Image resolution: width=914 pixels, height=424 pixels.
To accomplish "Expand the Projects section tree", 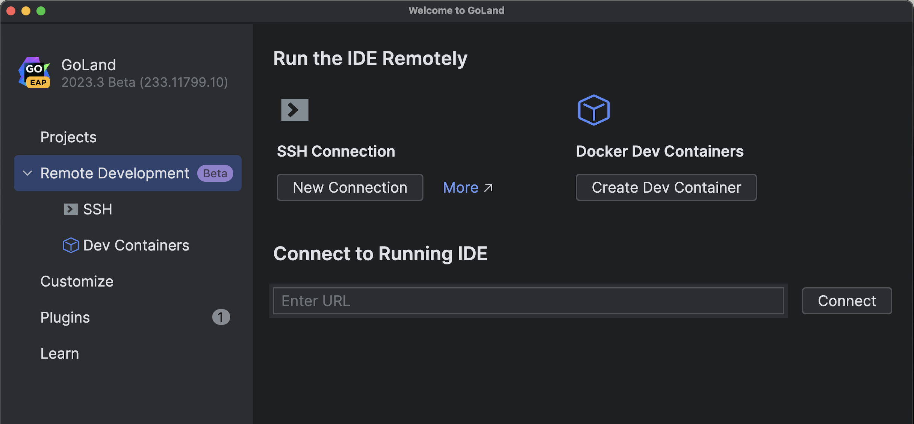I will pos(68,136).
